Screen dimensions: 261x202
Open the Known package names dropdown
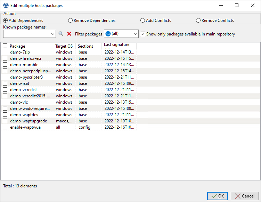pyautogui.click(x=53, y=34)
